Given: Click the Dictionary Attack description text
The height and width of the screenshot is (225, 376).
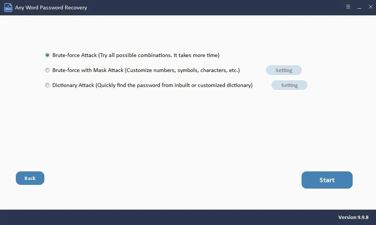Looking at the screenshot, I should (152, 85).
